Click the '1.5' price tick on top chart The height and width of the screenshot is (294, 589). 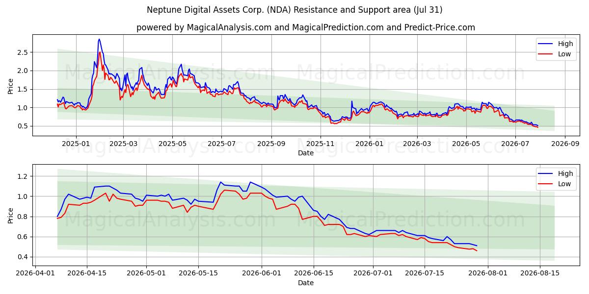(x=24, y=89)
